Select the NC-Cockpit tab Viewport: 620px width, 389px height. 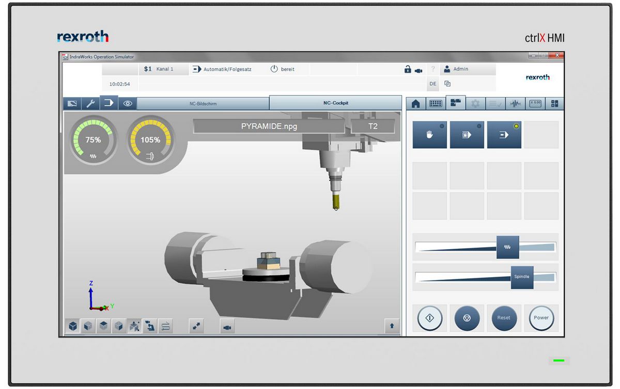(335, 103)
